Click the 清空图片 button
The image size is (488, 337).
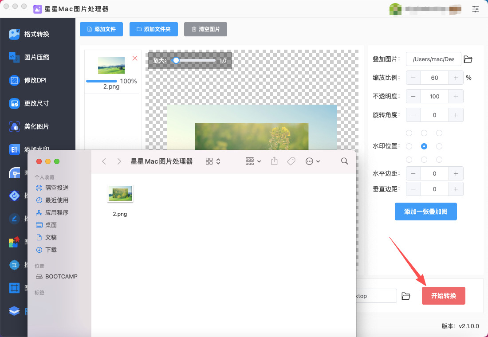tap(205, 29)
